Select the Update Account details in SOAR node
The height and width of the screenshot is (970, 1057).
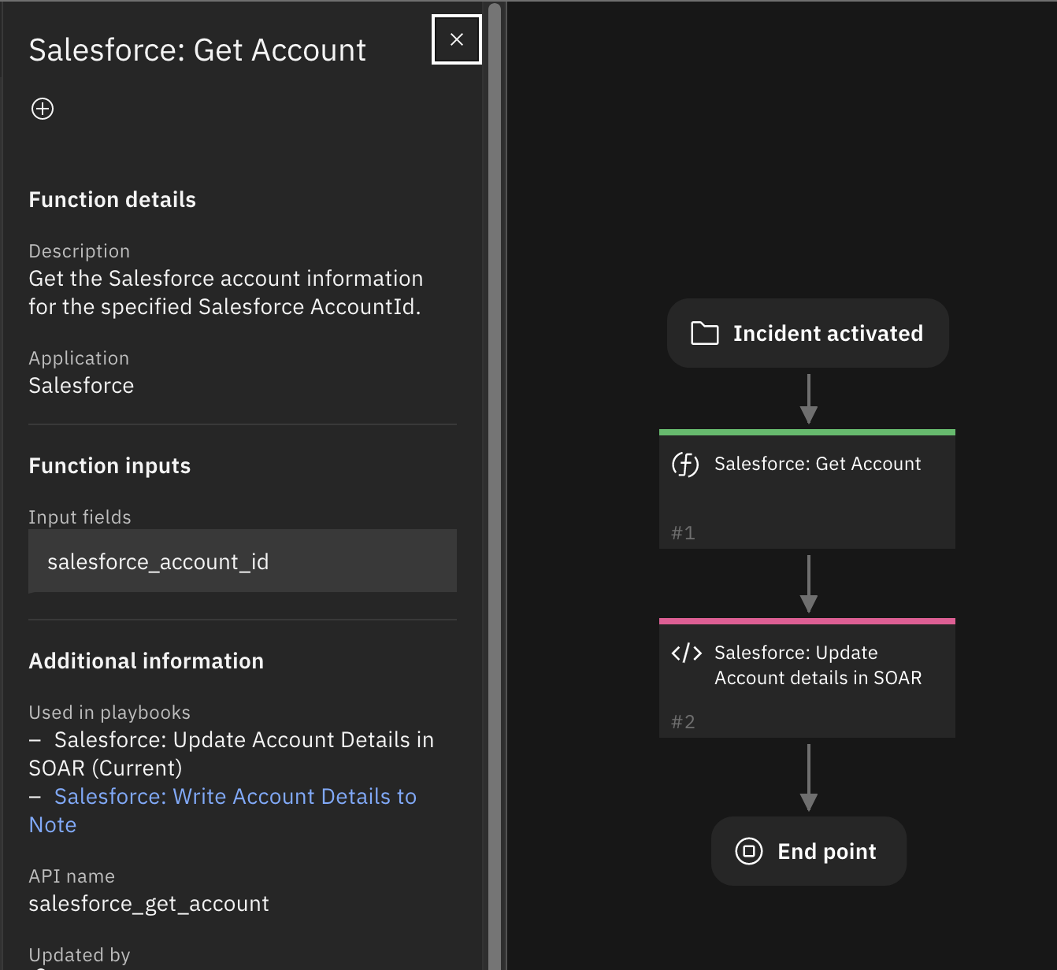click(x=807, y=678)
